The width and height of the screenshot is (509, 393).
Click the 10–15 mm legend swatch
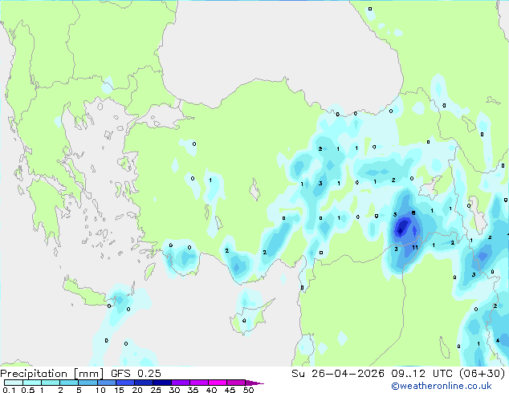(x=106, y=383)
